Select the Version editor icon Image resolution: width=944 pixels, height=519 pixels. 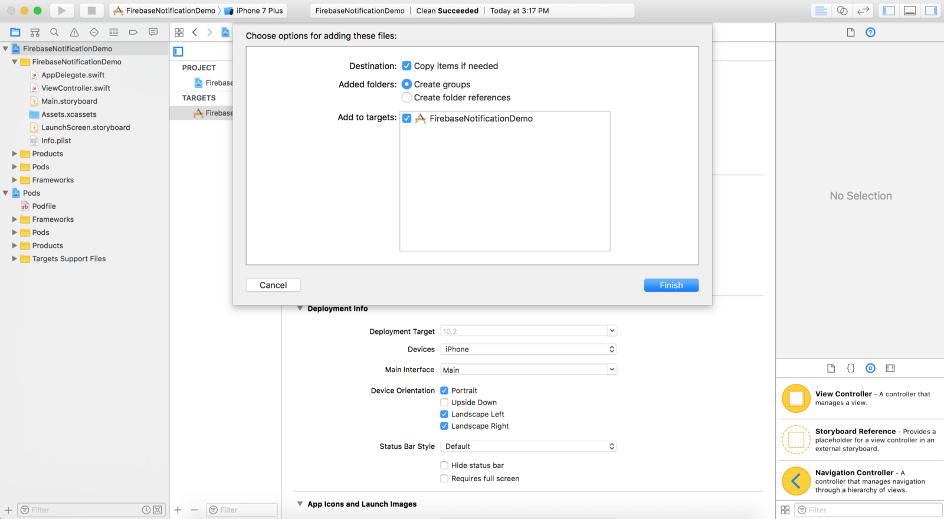[x=863, y=11]
